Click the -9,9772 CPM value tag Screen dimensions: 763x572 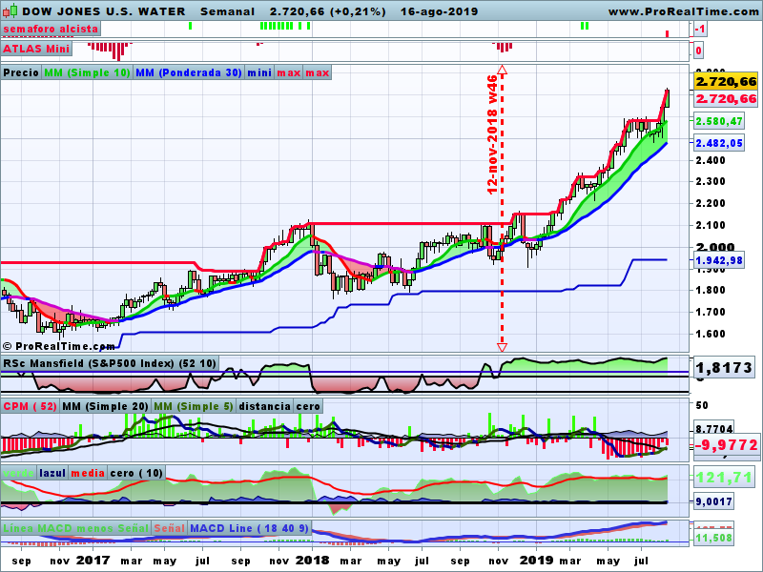726,445
